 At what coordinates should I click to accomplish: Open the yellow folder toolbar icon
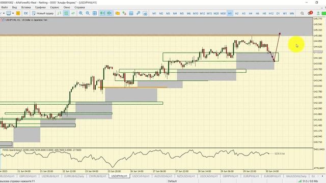pos(118,13)
